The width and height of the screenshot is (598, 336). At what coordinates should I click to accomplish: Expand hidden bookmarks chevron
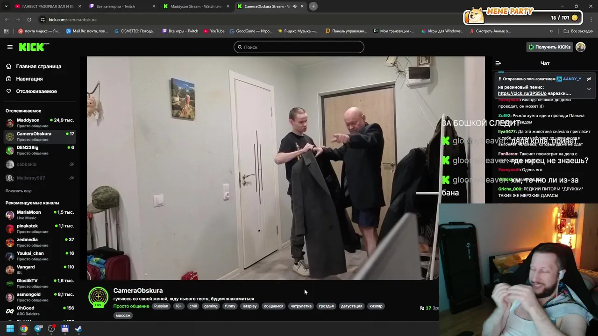[551, 31]
